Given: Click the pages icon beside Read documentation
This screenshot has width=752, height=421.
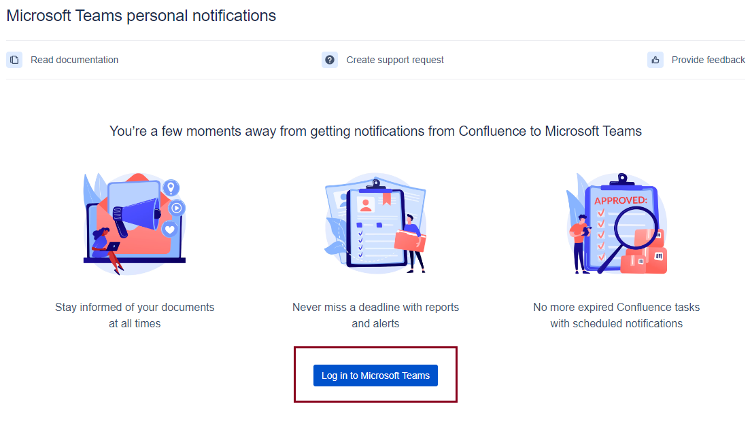Looking at the screenshot, I should 14,60.
